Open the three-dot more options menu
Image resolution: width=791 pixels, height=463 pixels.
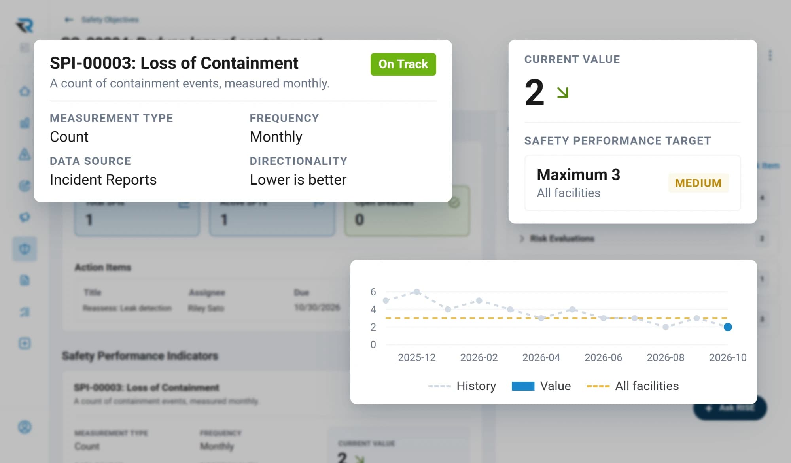tap(770, 55)
